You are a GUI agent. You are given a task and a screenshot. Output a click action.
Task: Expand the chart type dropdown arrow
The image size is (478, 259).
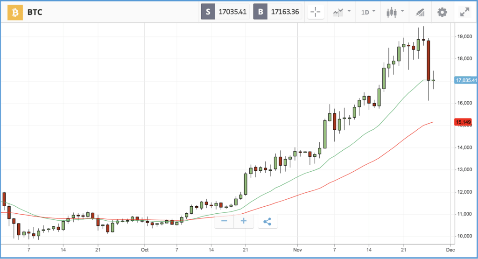pyautogui.click(x=402, y=11)
